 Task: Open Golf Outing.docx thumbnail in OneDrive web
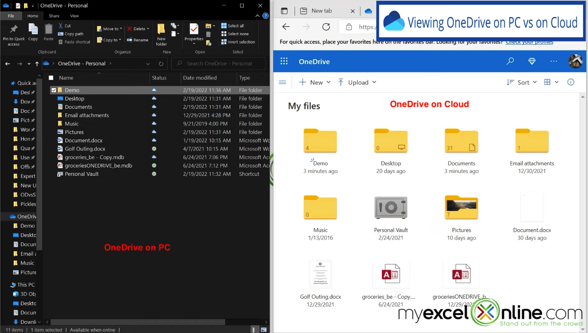pyautogui.click(x=320, y=274)
